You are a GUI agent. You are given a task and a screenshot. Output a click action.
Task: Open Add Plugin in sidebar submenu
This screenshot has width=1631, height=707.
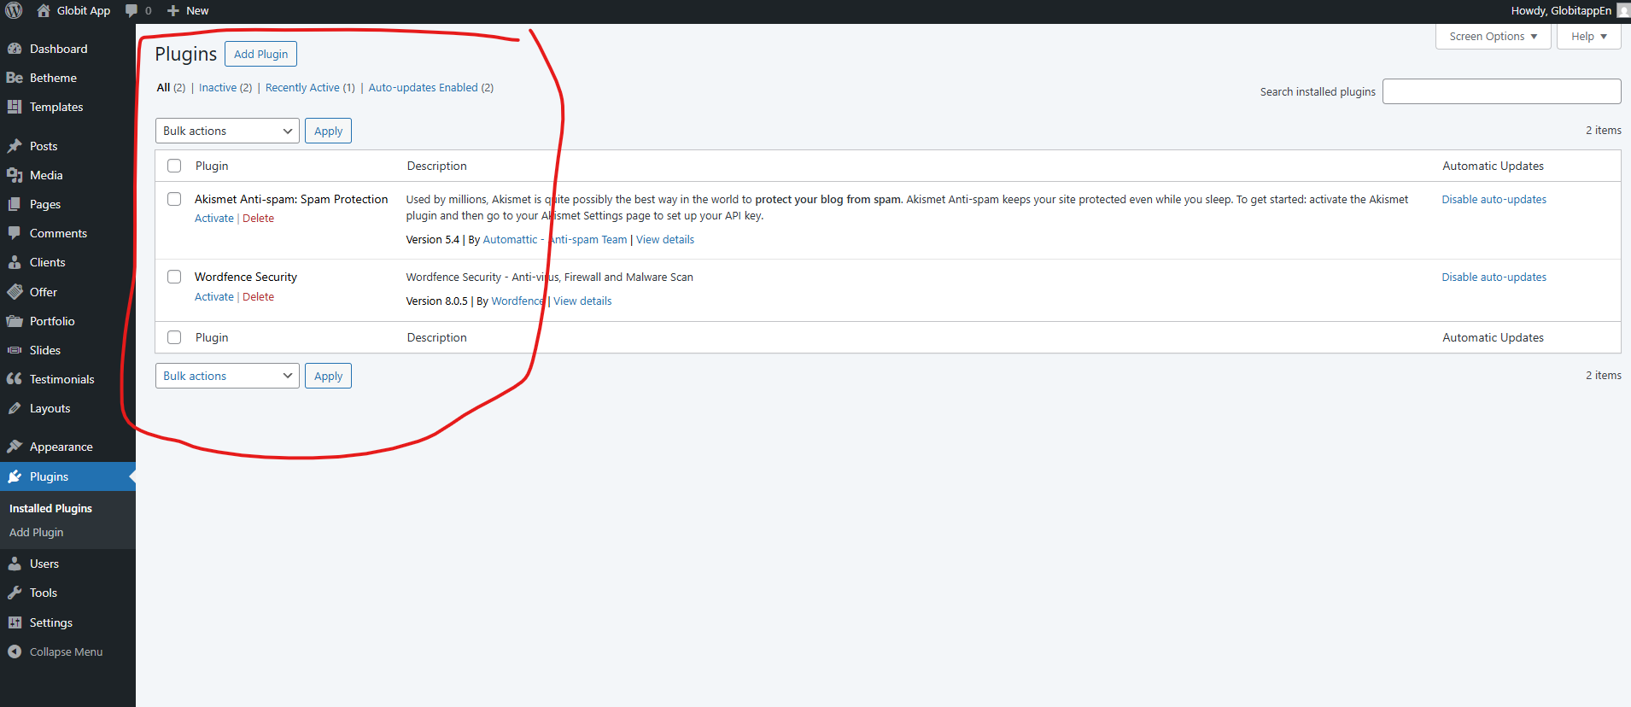[x=37, y=532]
